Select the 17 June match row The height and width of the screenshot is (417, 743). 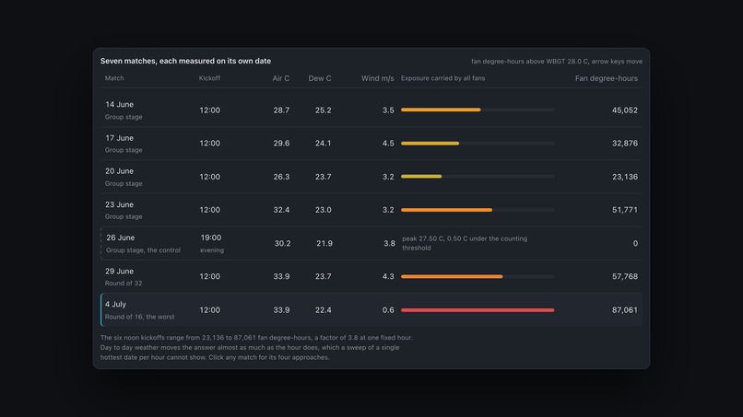(371, 144)
